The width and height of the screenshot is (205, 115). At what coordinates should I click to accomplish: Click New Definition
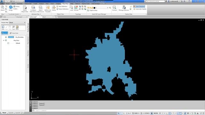point(62,6)
